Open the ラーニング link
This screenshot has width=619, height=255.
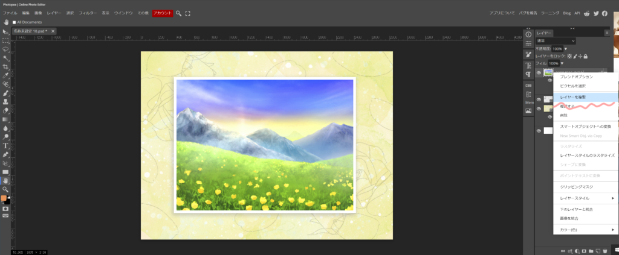coord(549,13)
